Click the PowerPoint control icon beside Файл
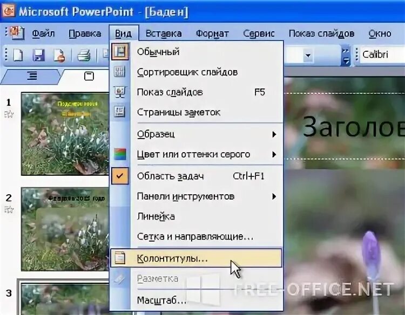This screenshot has width=405, height=315. (17, 33)
